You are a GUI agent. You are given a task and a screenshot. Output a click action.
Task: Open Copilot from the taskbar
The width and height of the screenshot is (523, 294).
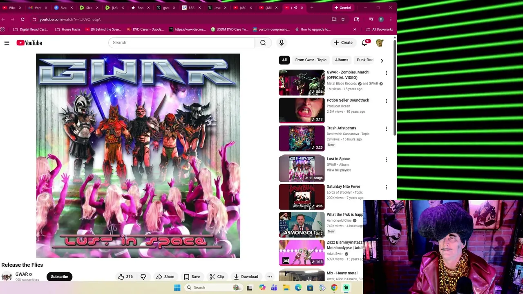tap(262, 287)
